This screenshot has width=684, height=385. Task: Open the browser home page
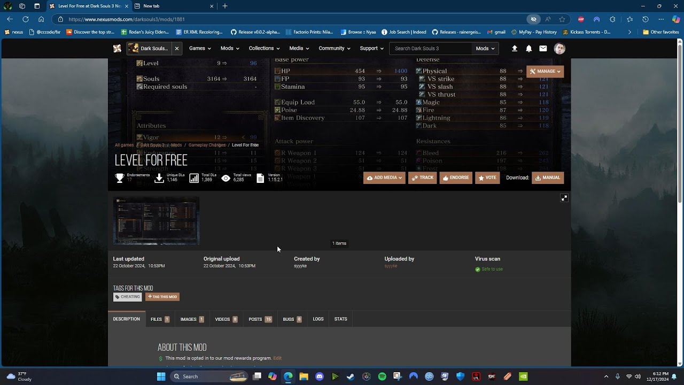coord(41,19)
